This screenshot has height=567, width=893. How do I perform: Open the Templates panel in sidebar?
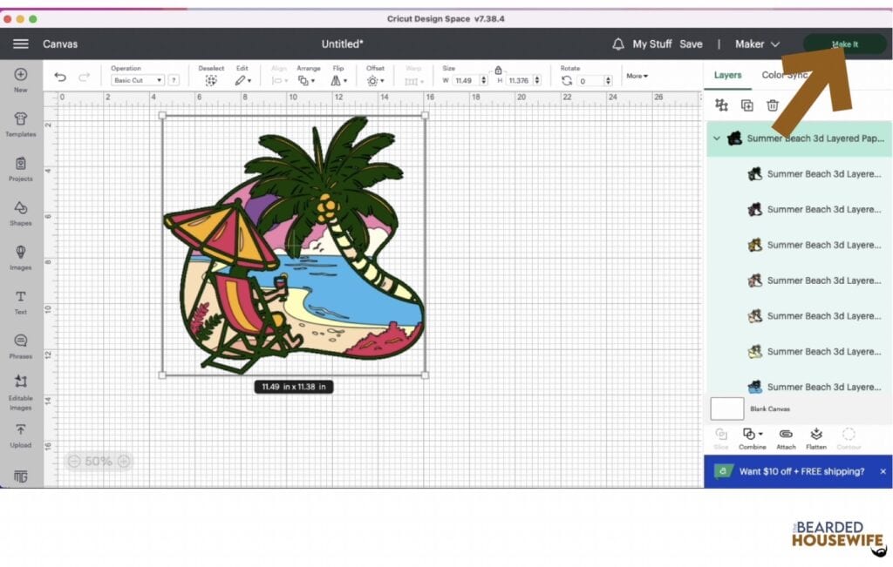[x=21, y=124]
